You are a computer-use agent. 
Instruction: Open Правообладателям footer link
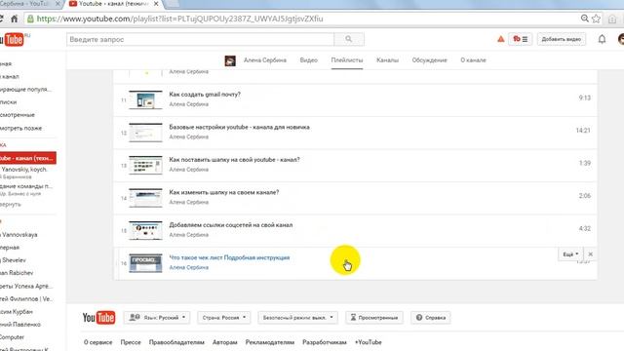[x=176, y=342]
